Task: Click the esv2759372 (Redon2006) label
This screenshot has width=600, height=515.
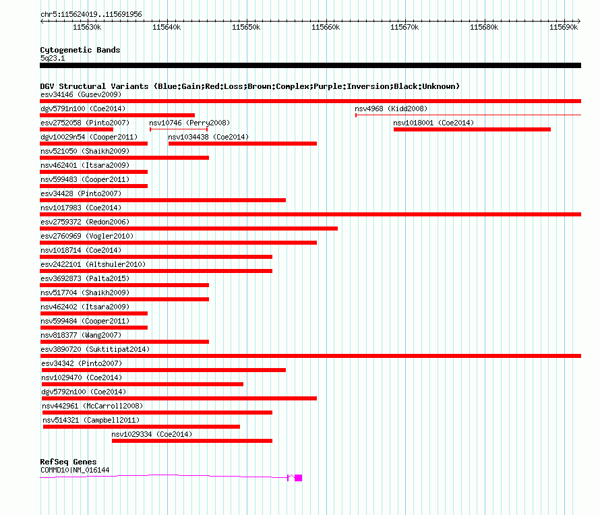Action: point(85,222)
